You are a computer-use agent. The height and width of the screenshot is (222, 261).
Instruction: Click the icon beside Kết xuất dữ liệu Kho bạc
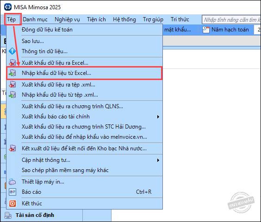[12, 148]
